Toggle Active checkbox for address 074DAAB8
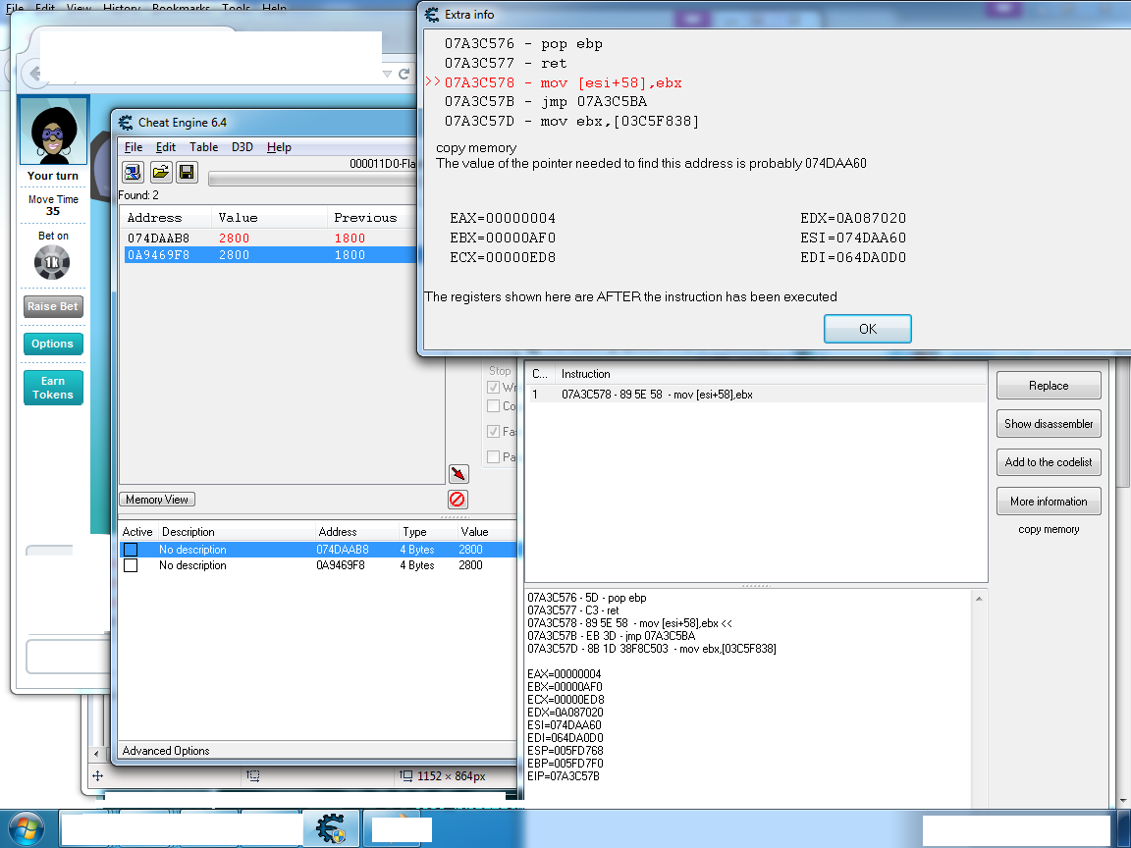This screenshot has width=1131, height=848. click(x=131, y=550)
